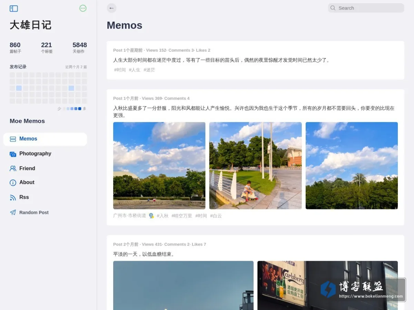Click the #入秋 tag
Screen dimensions: 414x310
tap(162, 216)
